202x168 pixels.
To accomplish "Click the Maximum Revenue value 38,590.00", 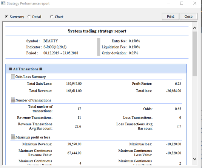I will [74, 144].
